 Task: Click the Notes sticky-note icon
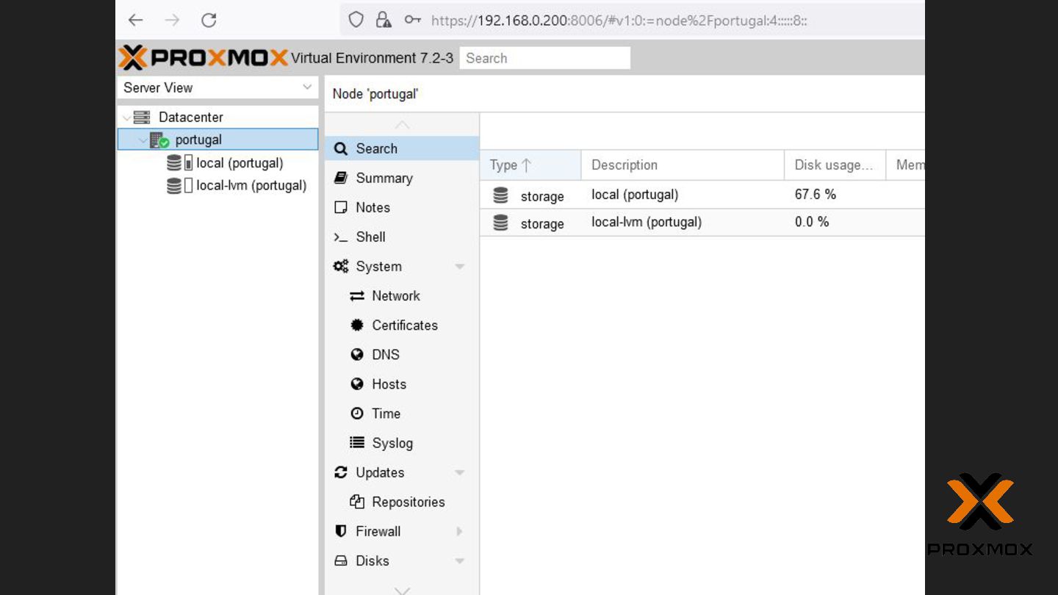[341, 207]
